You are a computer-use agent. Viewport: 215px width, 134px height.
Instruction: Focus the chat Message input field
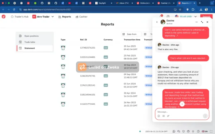[182, 112]
